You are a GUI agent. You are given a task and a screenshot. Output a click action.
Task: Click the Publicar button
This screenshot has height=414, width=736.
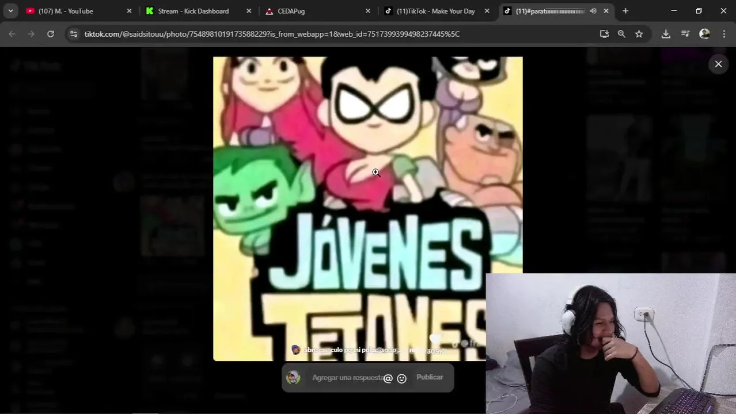coord(430,377)
